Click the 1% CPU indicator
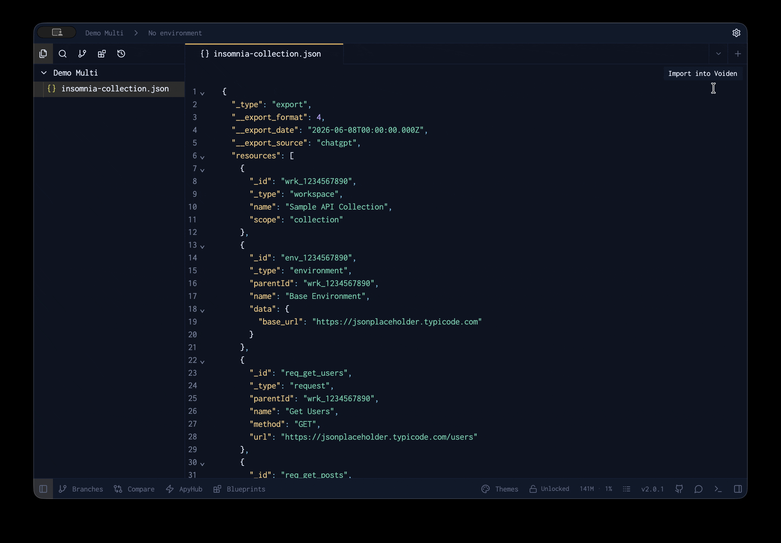781x543 pixels. coord(608,489)
